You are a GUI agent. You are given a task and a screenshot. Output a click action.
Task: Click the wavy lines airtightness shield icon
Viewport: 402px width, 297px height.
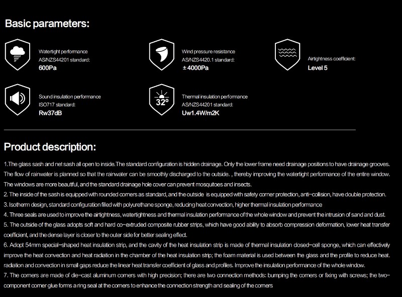click(287, 55)
